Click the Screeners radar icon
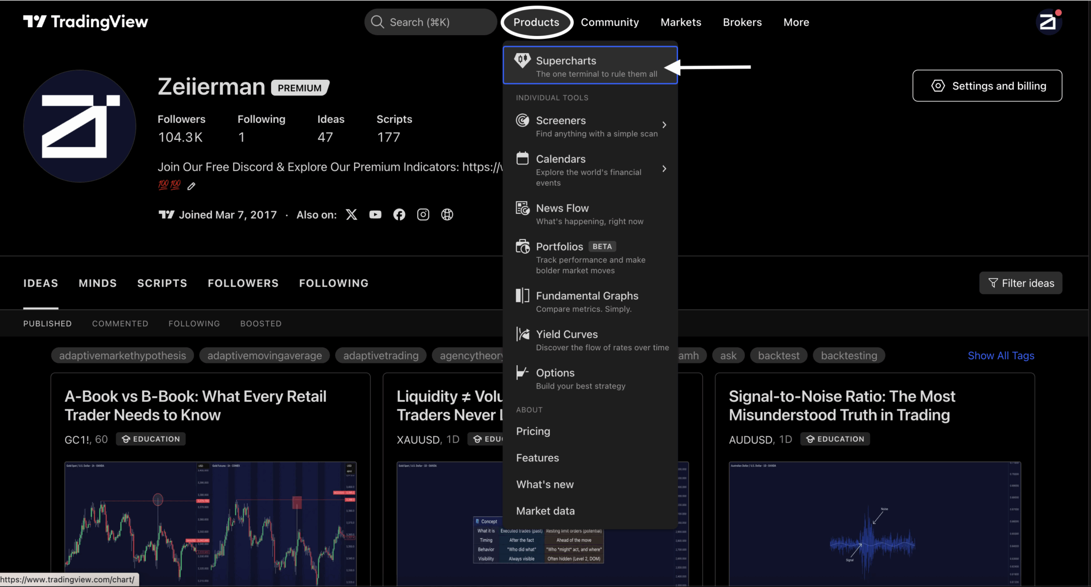The image size is (1091, 587). tap(523, 120)
